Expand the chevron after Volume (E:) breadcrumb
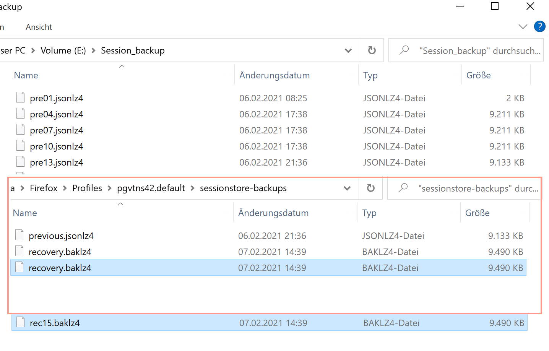Image resolution: width=549 pixels, height=351 pixels. coord(94,50)
